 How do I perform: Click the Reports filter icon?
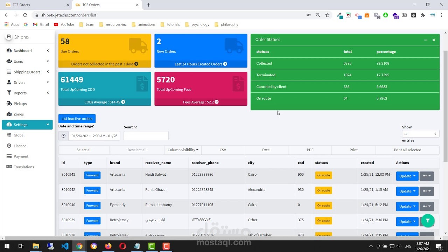[x=9, y=93]
